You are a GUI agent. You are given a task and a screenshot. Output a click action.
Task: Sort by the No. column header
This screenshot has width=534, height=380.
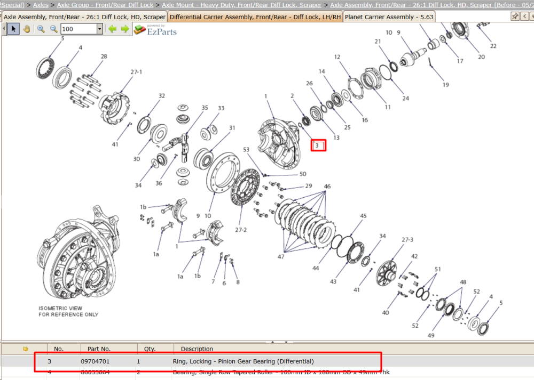click(x=59, y=349)
